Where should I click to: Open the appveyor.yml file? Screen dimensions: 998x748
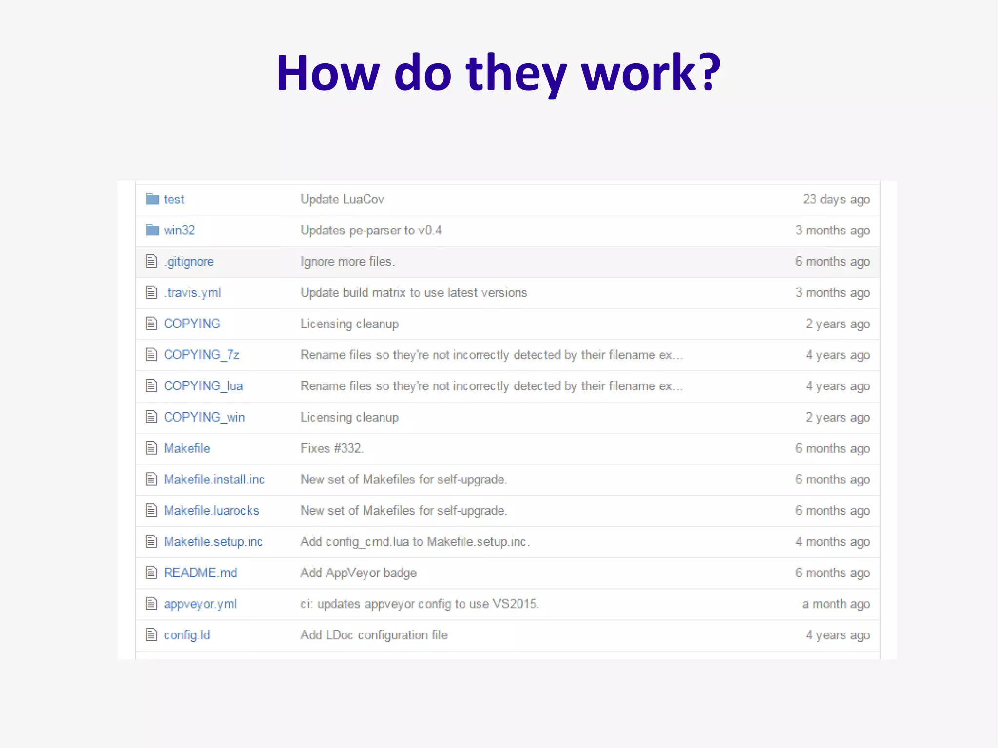click(x=200, y=604)
